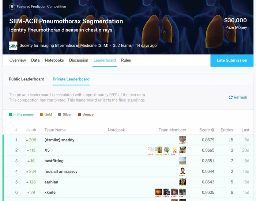Click the Late Submission button
Image resolution: width=256 pixels, height=201 pixels.
click(232, 61)
